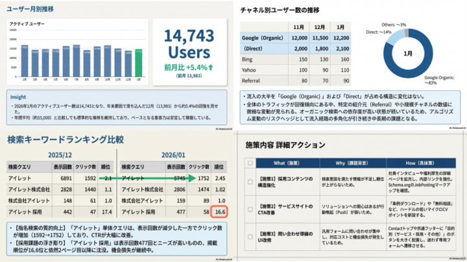Click the '2.45' rank cell

pos(220,178)
